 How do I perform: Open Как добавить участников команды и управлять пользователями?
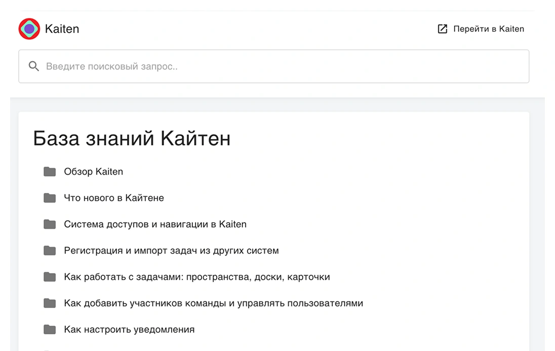click(213, 303)
